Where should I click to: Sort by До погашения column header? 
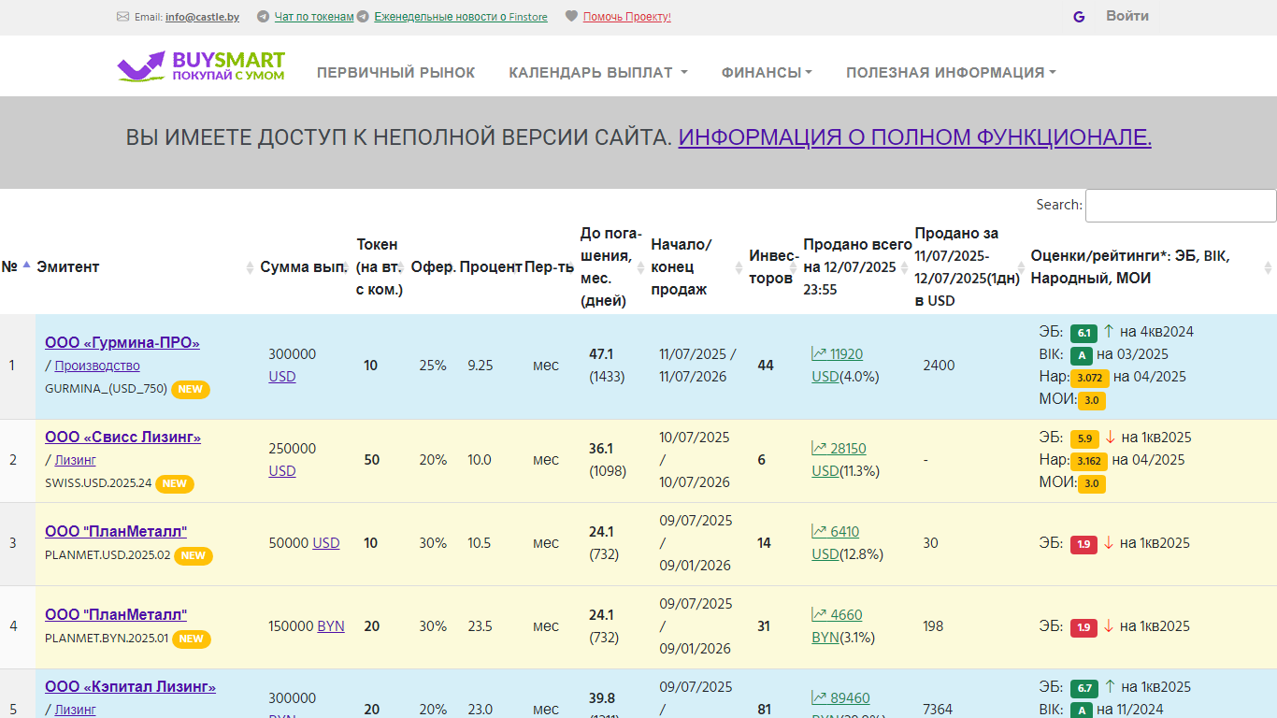(613, 266)
